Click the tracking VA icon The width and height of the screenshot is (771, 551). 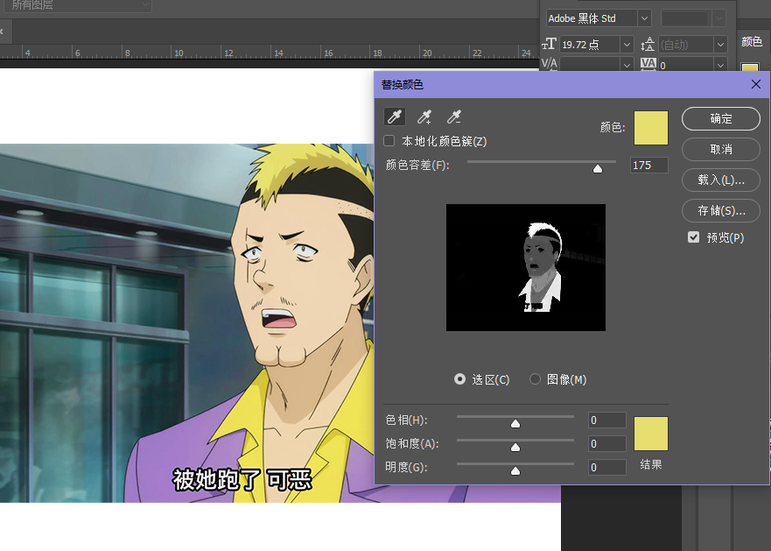(648, 64)
